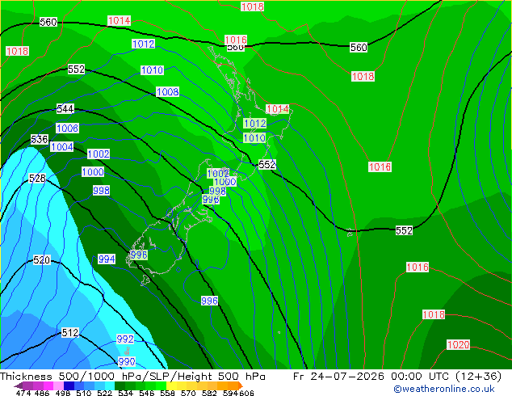Click the 560 label right of the red 1016

tap(359, 48)
